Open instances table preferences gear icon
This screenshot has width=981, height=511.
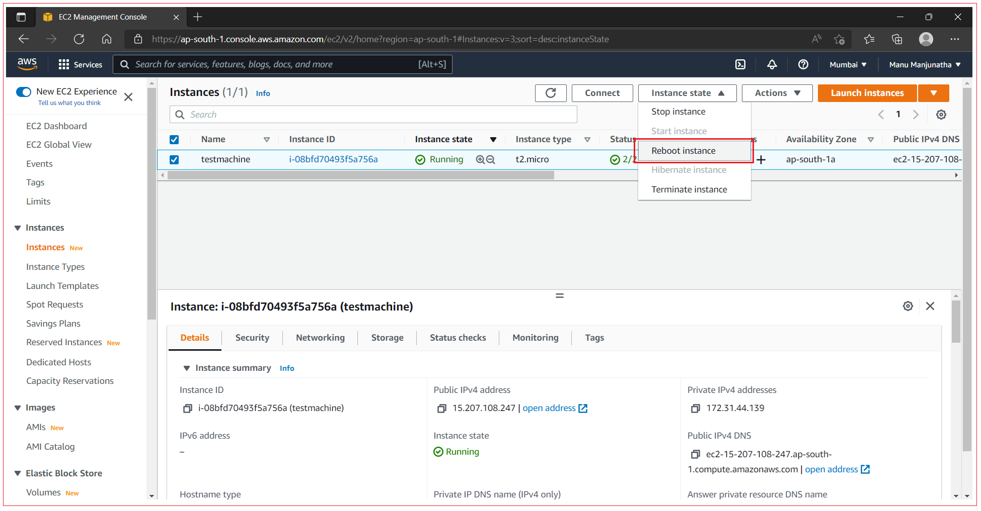[941, 114]
